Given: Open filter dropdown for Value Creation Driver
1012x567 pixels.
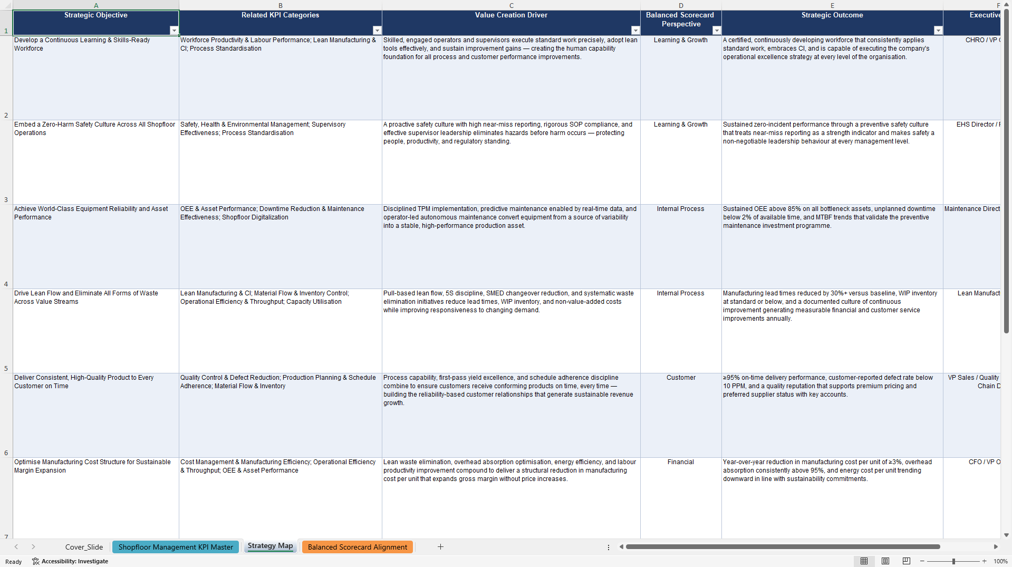Looking at the screenshot, I should coord(635,31).
